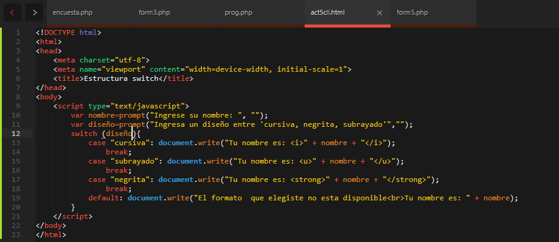Click the case "subrayado" string

(x=135, y=161)
